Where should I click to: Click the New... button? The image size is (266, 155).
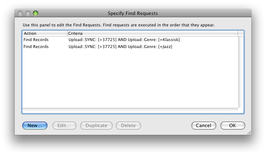[x=35, y=126]
